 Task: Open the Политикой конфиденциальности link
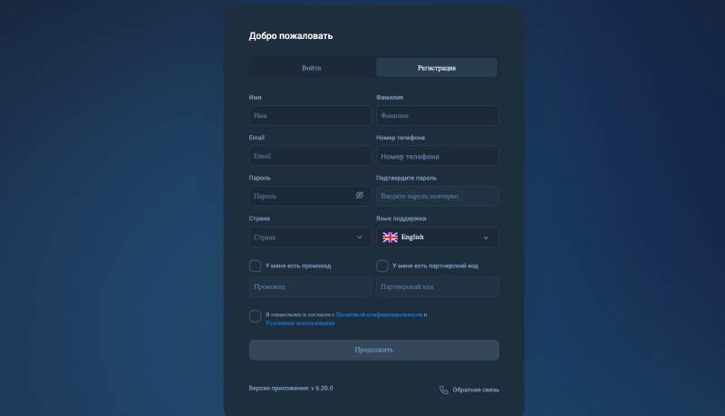tap(379, 314)
